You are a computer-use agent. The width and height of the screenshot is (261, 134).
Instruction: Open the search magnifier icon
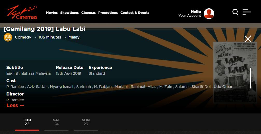point(235,12)
